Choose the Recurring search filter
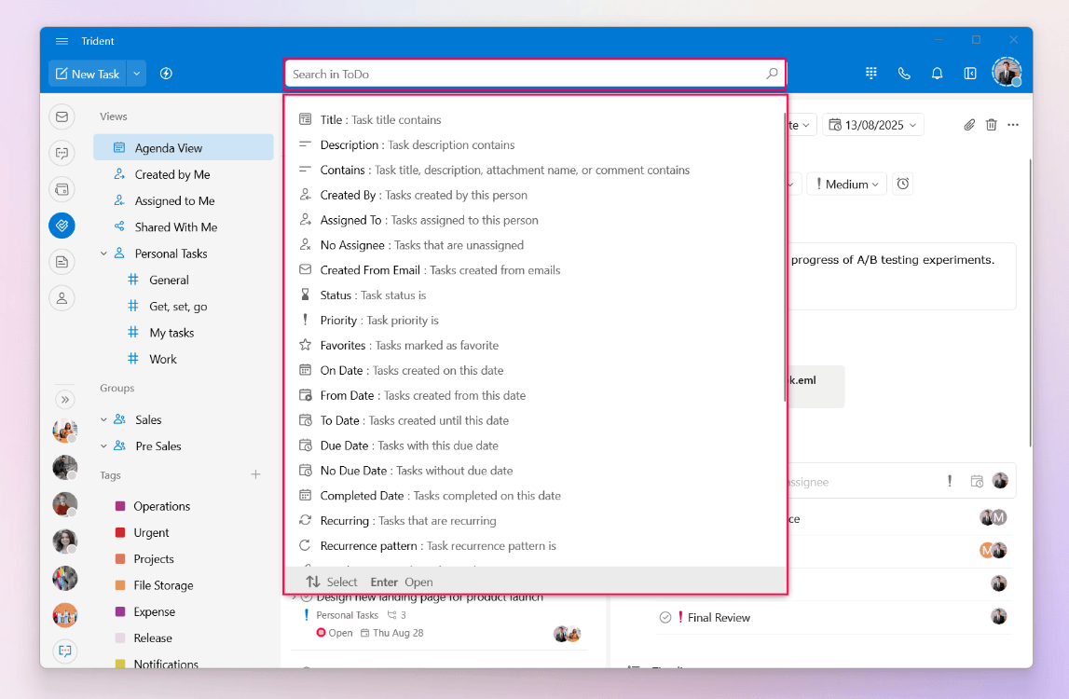 point(535,520)
